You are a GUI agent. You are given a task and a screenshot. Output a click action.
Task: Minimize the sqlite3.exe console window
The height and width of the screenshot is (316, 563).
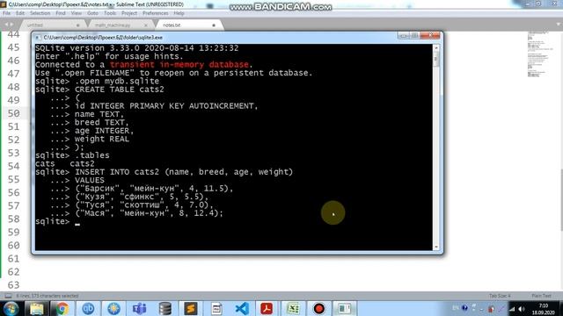coord(403,35)
